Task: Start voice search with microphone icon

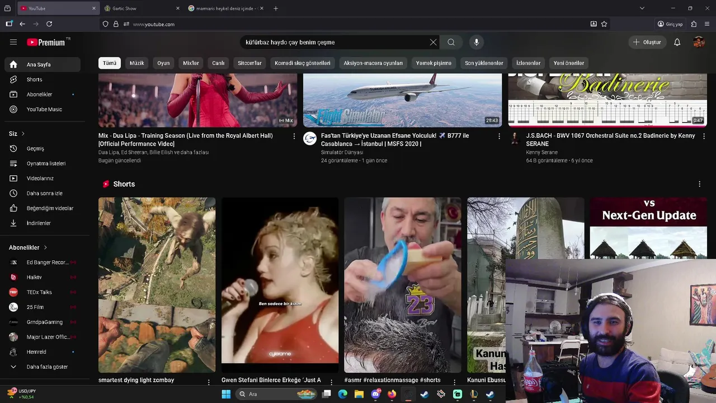Action: tap(477, 42)
